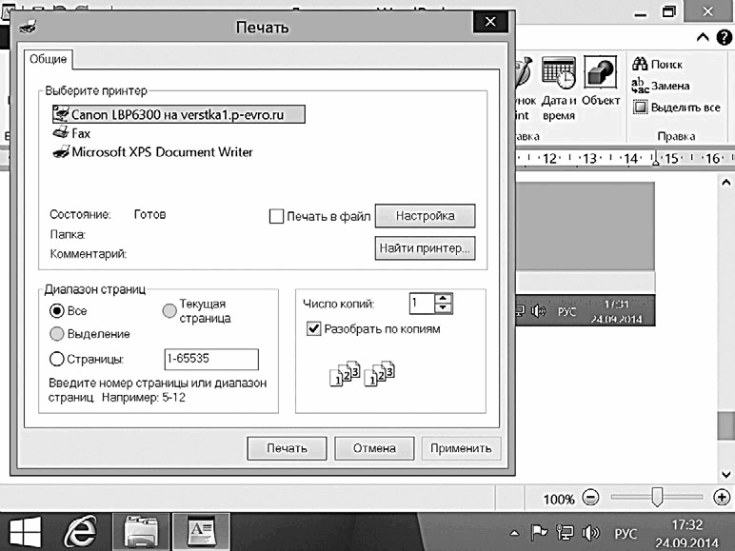Screen dimensions: 735x551
Task: Collapse the ribbon with the caret icon
Action: 703,37
